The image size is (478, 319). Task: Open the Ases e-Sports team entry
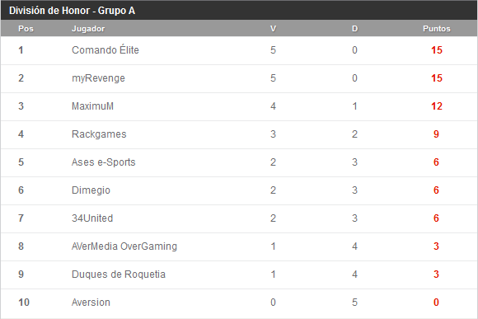pos(103,162)
